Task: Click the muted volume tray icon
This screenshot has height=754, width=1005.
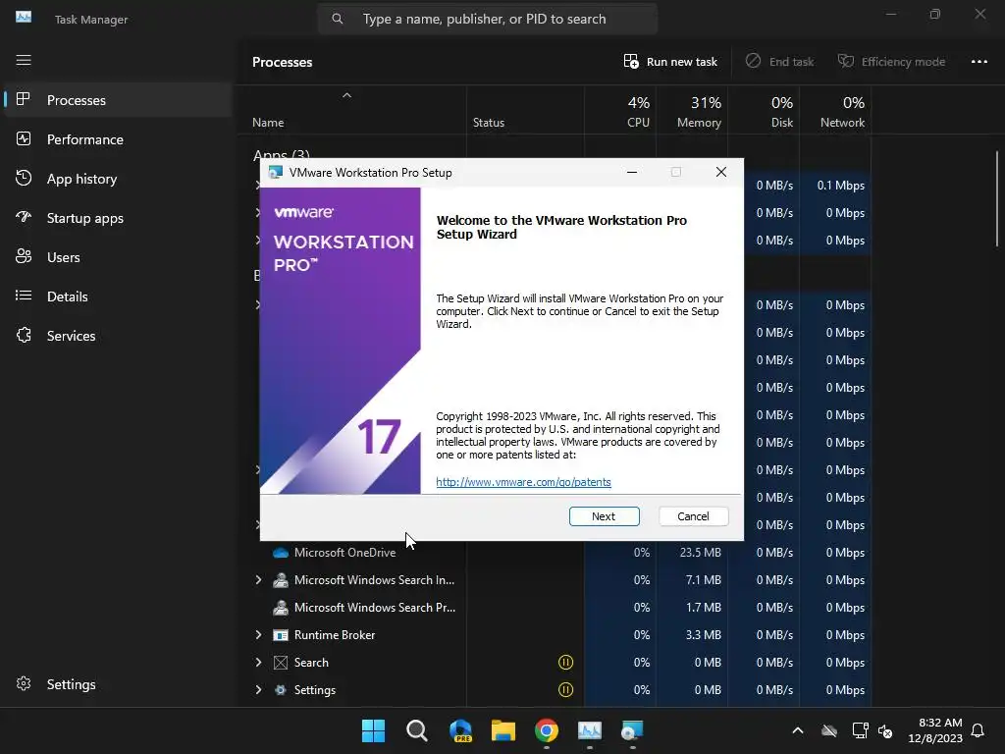Action: (885, 730)
